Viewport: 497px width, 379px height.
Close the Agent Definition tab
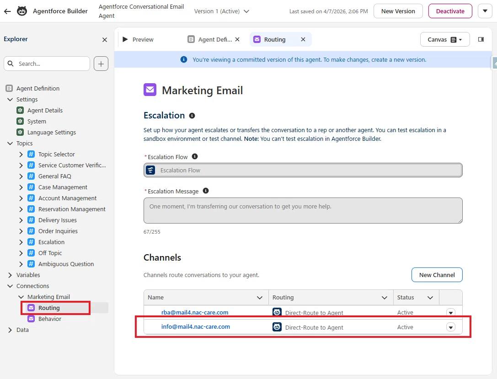point(237,39)
